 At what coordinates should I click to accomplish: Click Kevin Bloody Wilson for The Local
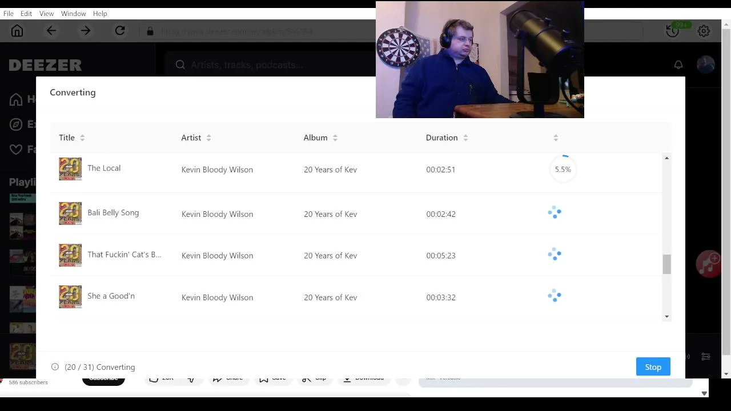(217, 170)
